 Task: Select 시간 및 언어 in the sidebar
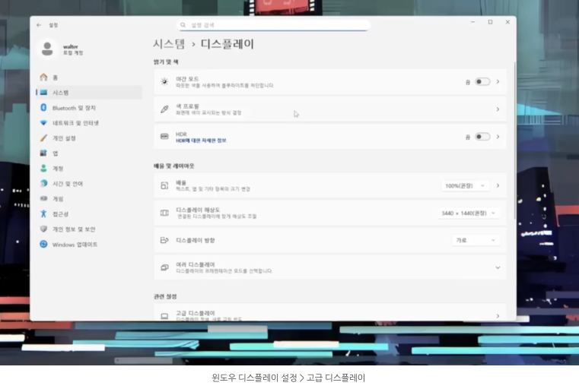(x=68, y=184)
